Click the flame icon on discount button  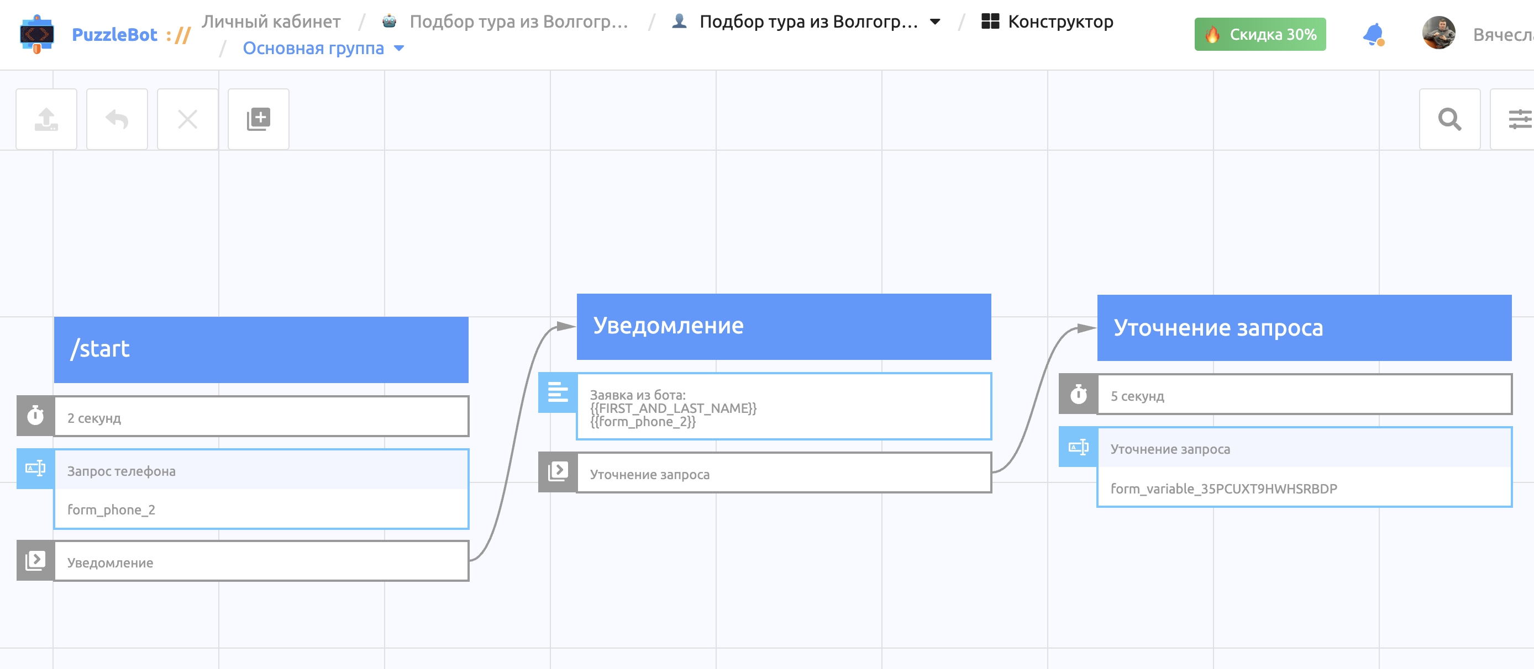[x=1212, y=34]
